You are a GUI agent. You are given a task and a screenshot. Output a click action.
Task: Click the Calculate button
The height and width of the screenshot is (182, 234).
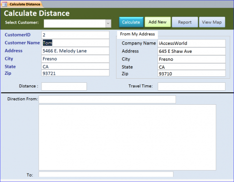point(131,22)
